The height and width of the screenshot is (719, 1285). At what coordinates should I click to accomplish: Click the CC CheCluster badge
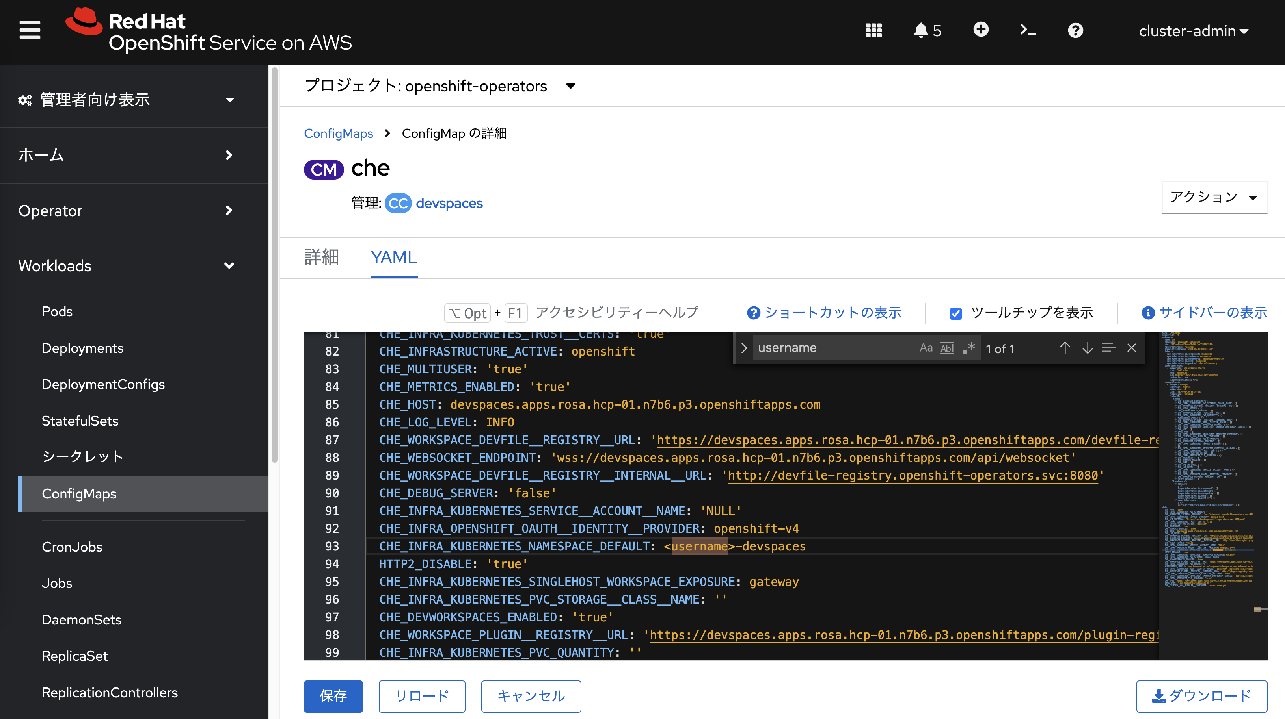[398, 203]
